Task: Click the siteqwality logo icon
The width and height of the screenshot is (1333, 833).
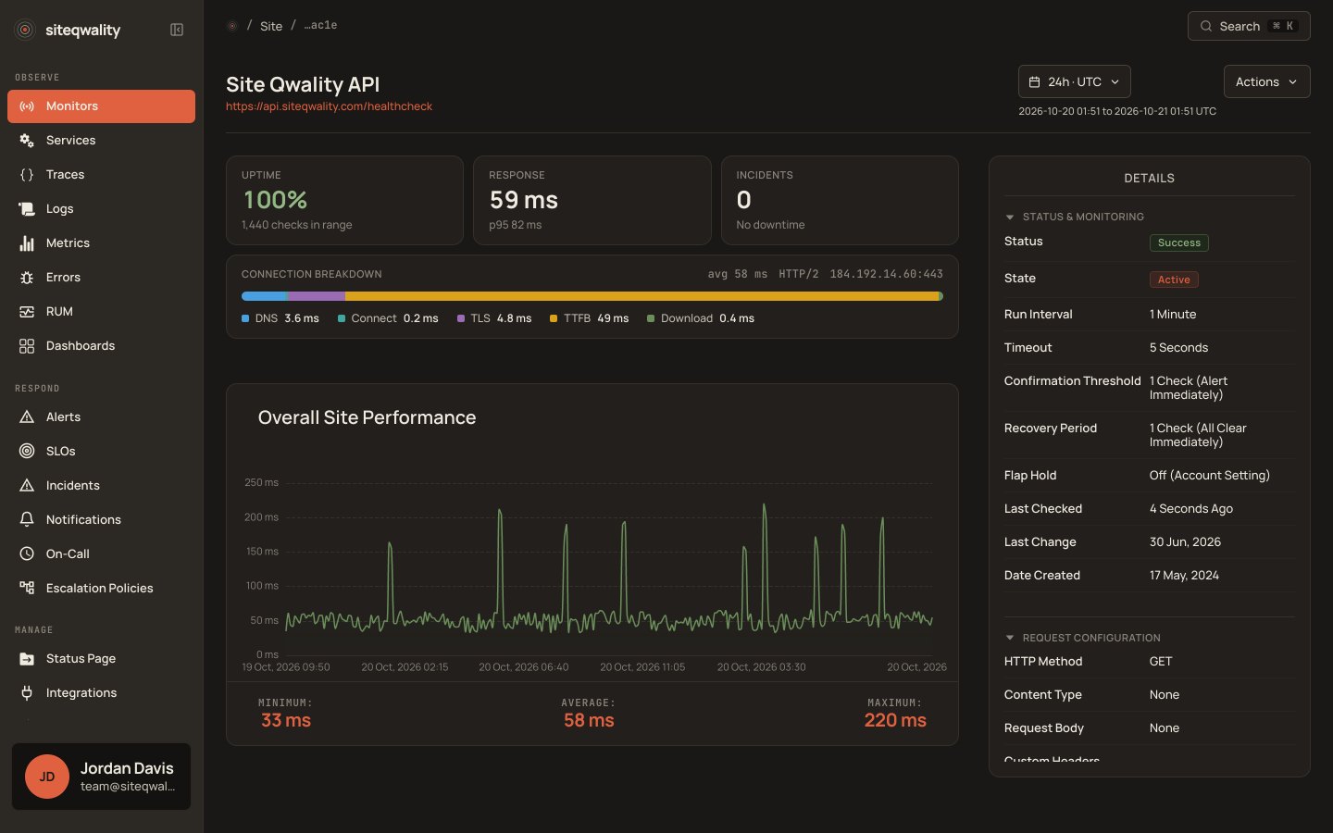Action: point(25,30)
